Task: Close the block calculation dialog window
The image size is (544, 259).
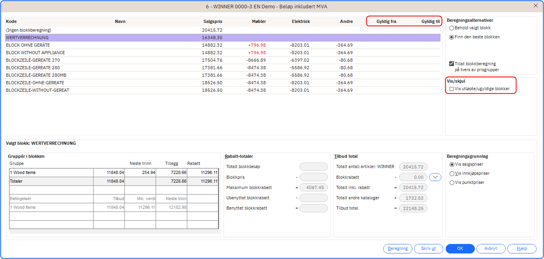Action: coord(536,6)
